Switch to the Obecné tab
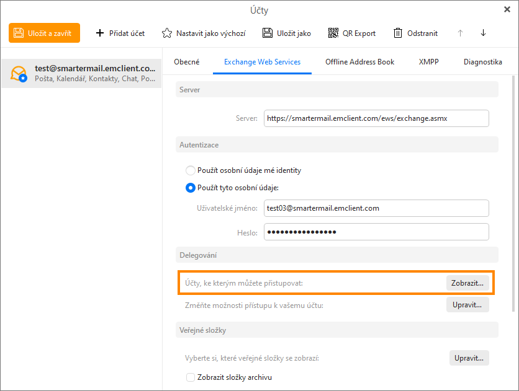519x391 pixels. [x=187, y=62]
